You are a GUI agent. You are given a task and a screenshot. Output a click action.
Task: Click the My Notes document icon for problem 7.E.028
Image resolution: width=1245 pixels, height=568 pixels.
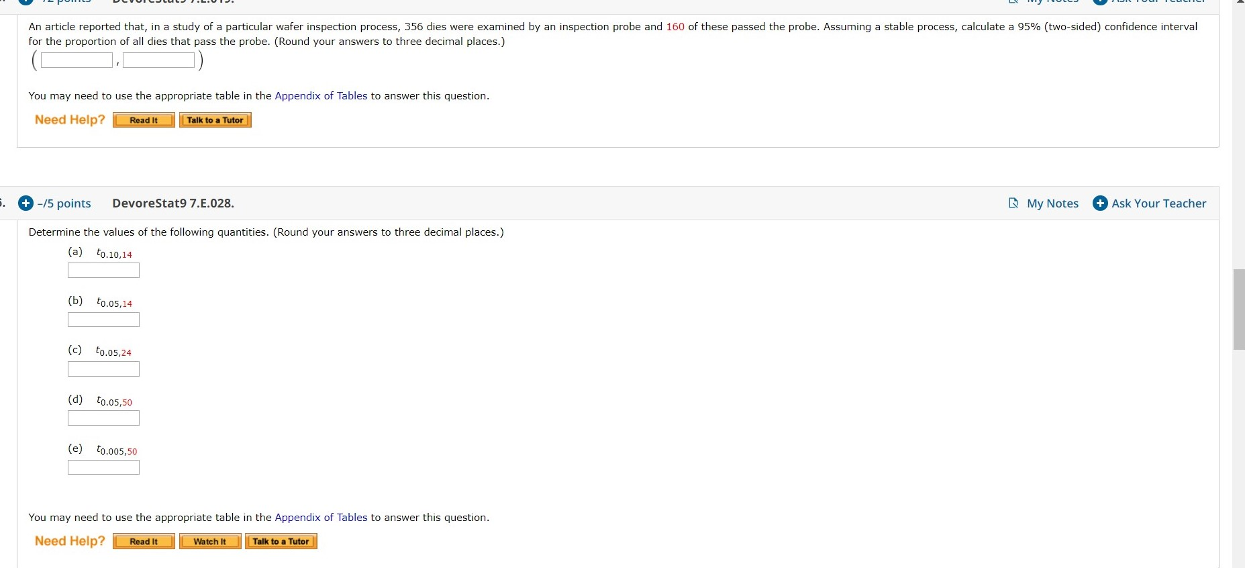[1013, 203]
